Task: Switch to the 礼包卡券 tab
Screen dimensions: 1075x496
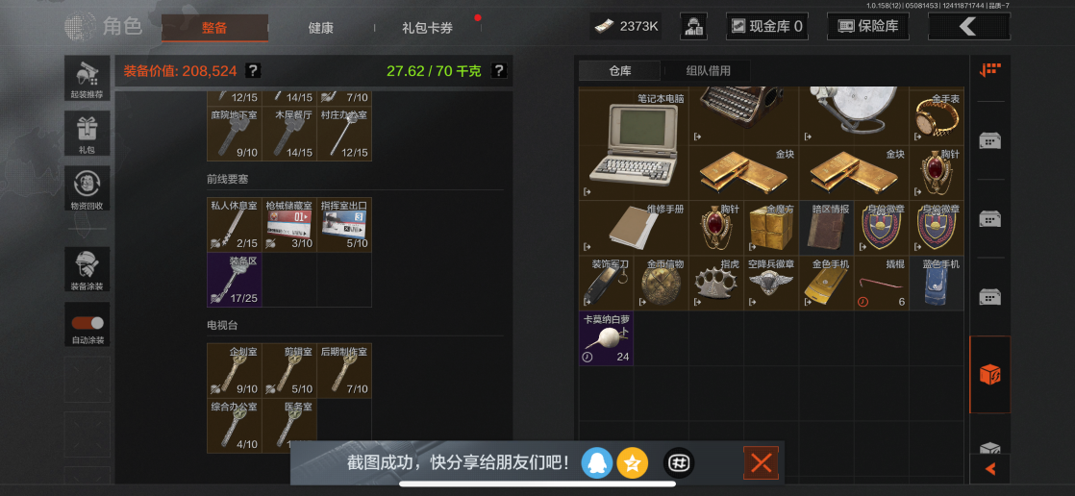Action: [x=427, y=28]
